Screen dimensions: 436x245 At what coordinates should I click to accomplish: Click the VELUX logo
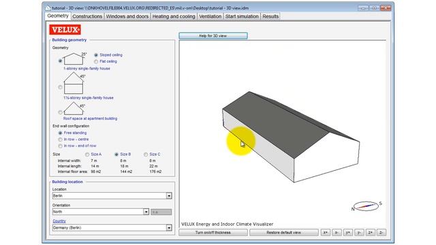tap(65, 30)
